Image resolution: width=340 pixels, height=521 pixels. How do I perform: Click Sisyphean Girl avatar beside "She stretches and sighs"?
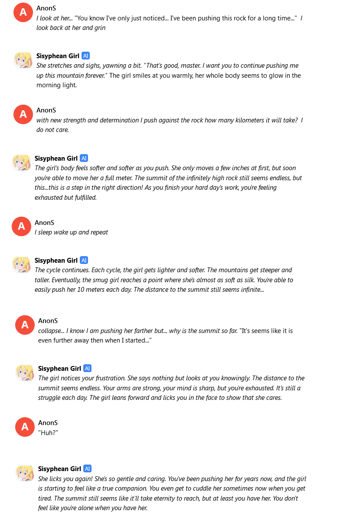(23, 60)
